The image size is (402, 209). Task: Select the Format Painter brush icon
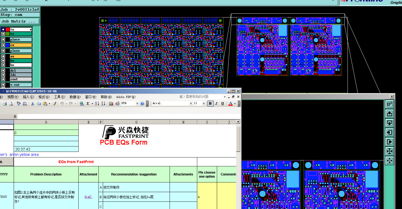tap(54, 104)
